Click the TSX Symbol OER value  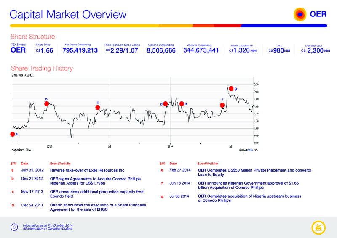pyautogui.click(x=18, y=50)
